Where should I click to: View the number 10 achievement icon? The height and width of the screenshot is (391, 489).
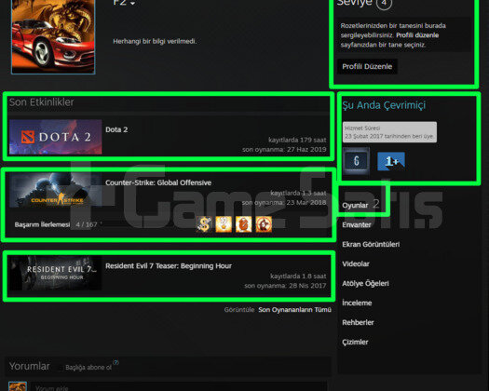click(224, 224)
